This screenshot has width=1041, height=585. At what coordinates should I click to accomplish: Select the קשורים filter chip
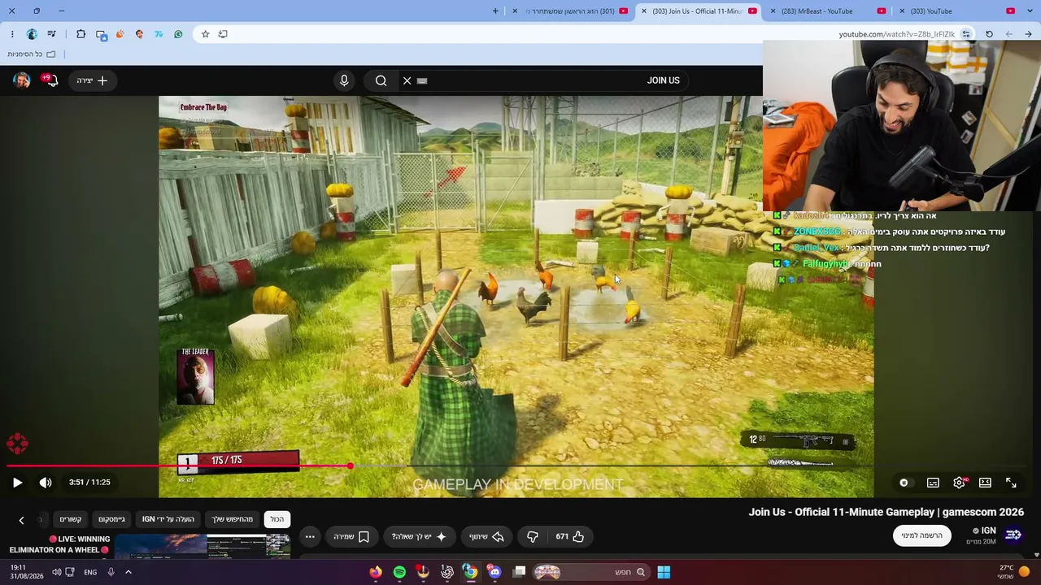(x=71, y=519)
